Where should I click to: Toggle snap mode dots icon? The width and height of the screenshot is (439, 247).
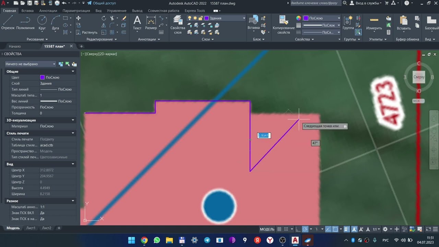[287, 229]
